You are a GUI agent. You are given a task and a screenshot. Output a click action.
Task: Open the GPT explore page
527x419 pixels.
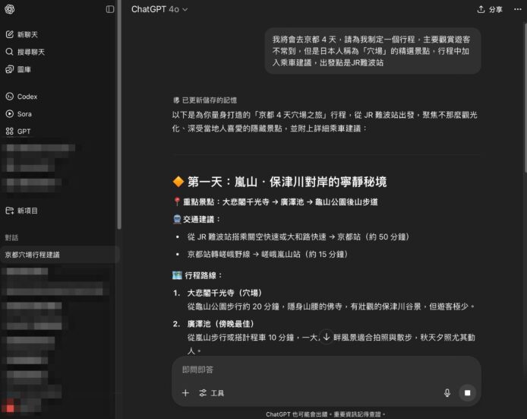coord(24,131)
